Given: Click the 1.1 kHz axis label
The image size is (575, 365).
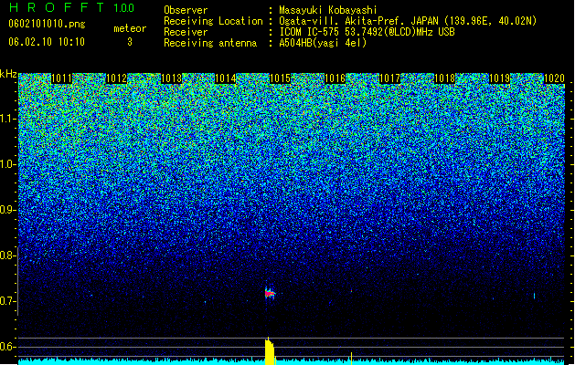Looking at the screenshot, I should click(8, 119).
